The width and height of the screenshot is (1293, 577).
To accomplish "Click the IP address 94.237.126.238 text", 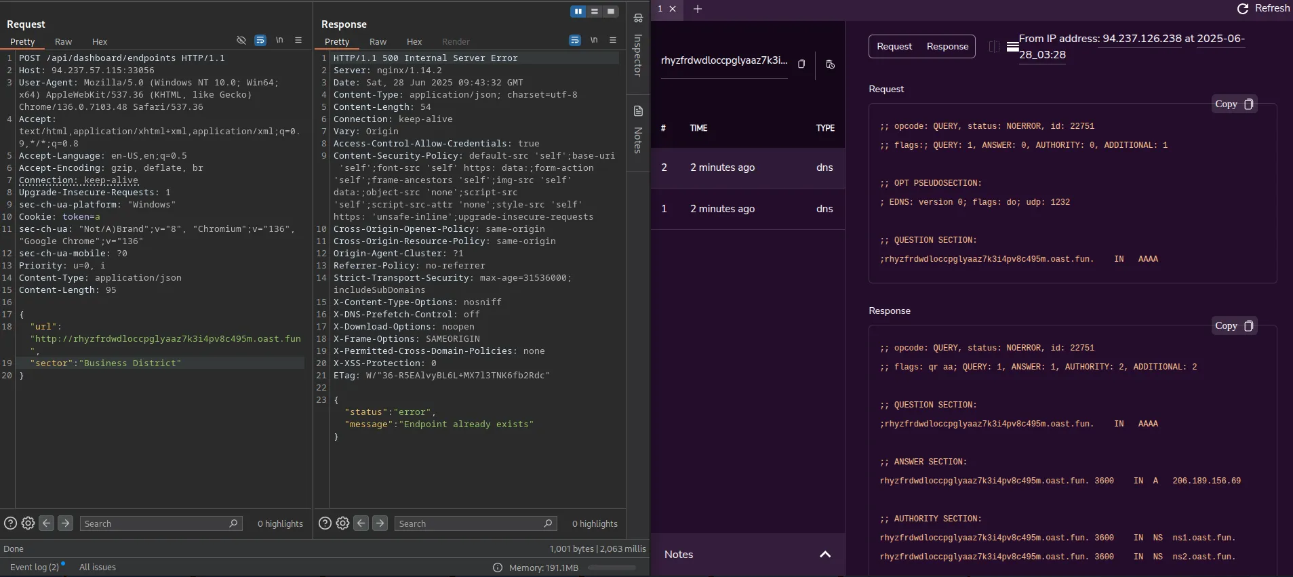I will 1142,39.
